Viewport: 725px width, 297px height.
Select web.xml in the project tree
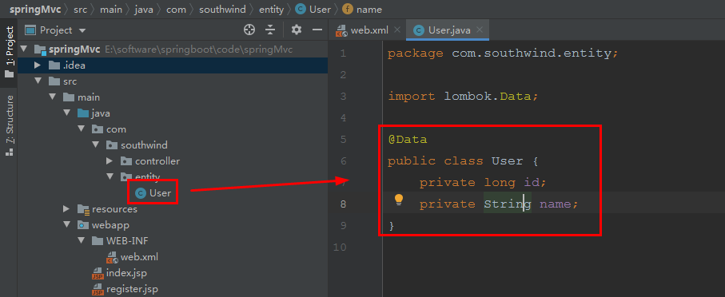(x=132, y=257)
